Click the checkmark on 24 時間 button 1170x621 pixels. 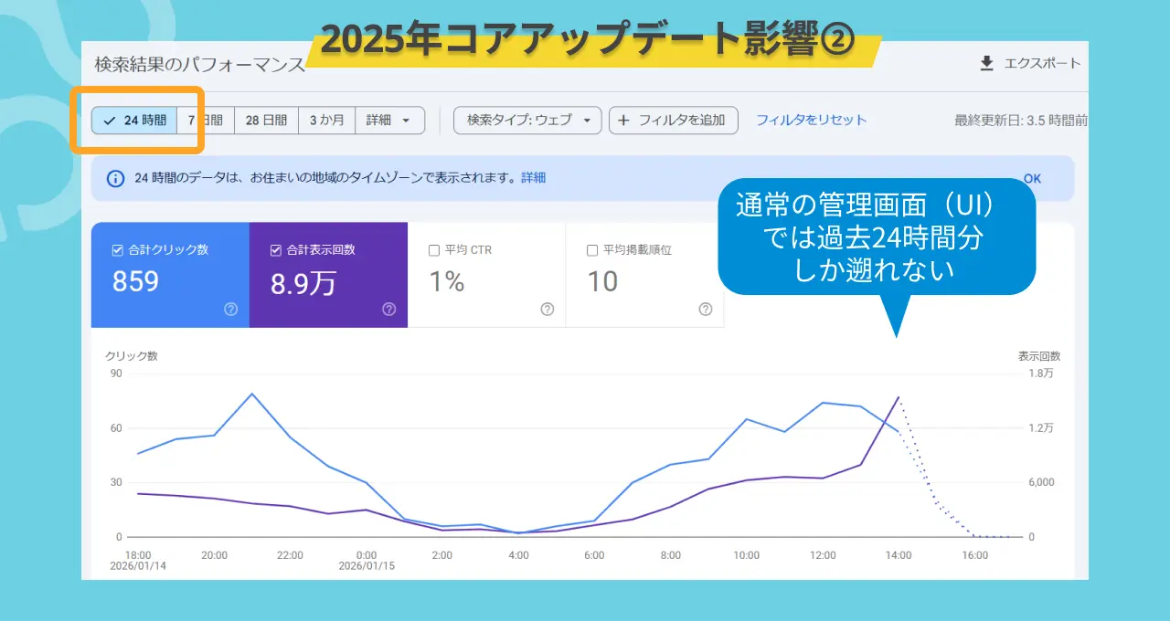coord(110,121)
